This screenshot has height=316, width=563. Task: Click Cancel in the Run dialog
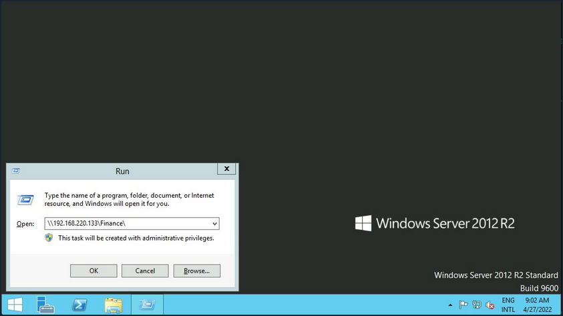pyautogui.click(x=145, y=271)
